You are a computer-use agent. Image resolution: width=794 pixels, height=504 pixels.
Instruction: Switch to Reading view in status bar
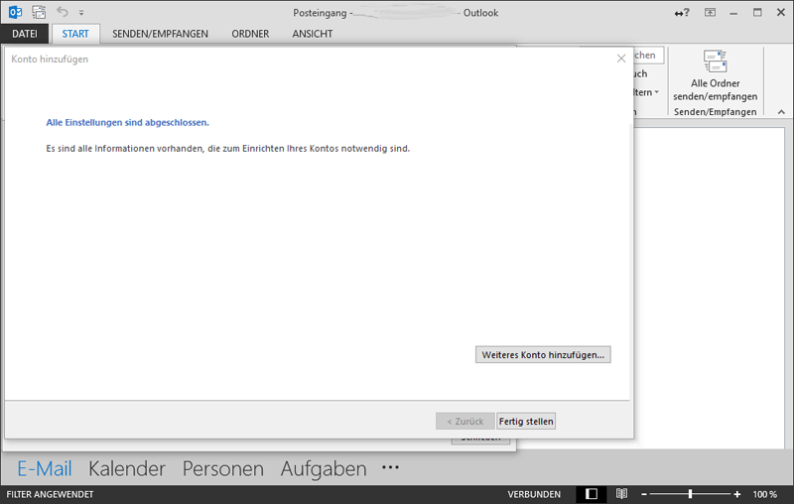(621, 494)
